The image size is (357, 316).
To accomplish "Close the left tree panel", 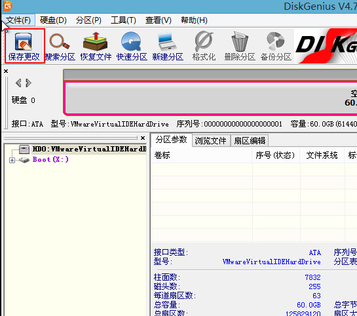I will [143, 138].
